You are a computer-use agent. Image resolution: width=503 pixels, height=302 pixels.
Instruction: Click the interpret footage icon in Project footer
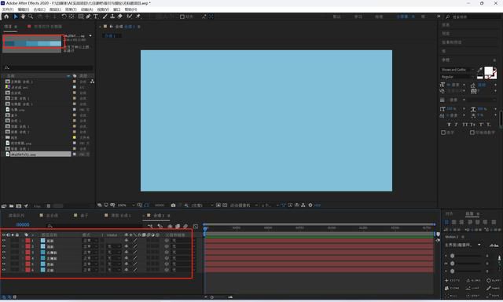point(4,206)
